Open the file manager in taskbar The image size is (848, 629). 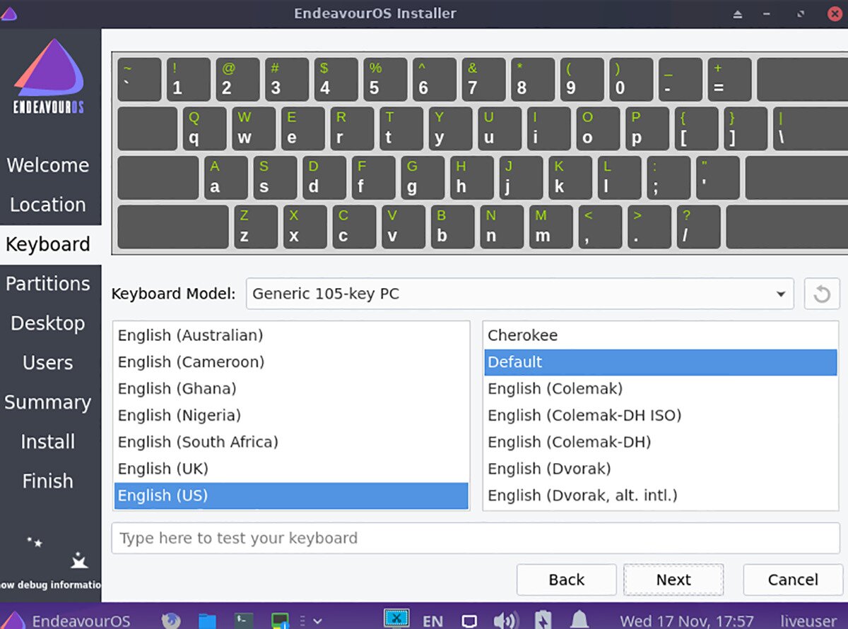(x=207, y=621)
